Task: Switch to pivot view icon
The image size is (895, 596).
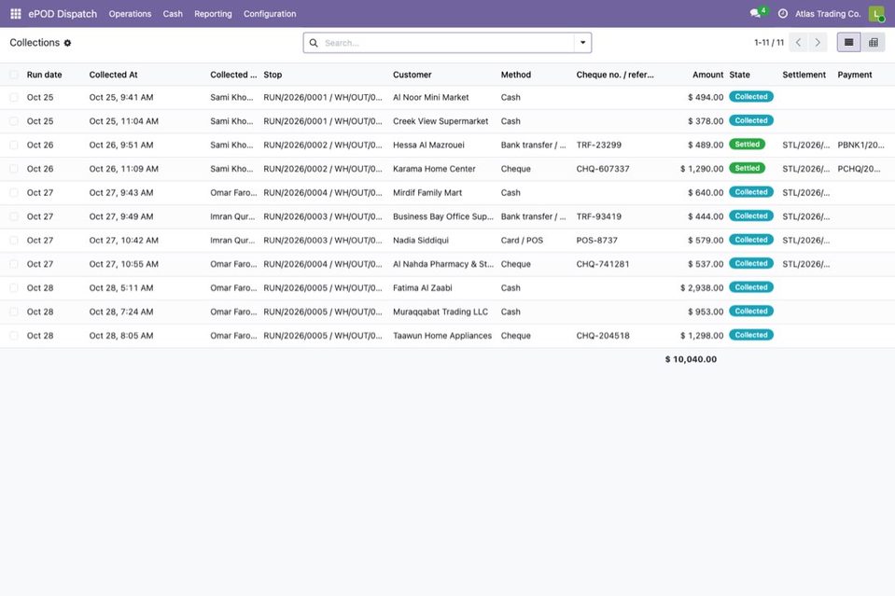Action: coord(873,42)
